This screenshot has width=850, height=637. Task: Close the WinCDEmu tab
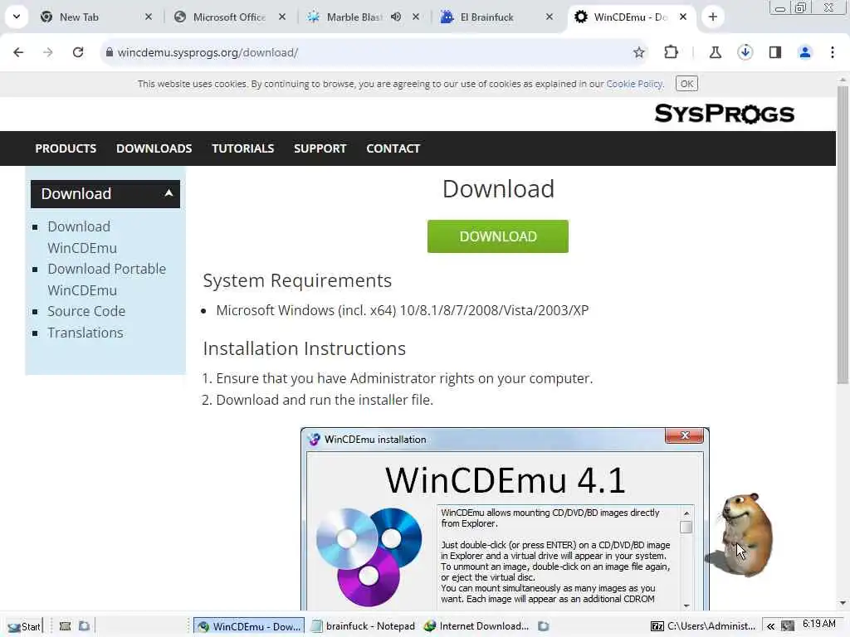coord(683,17)
